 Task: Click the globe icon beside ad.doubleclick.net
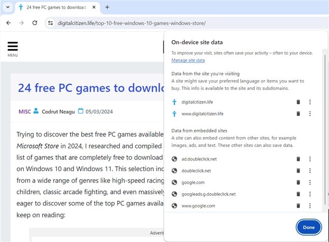click(174, 159)
